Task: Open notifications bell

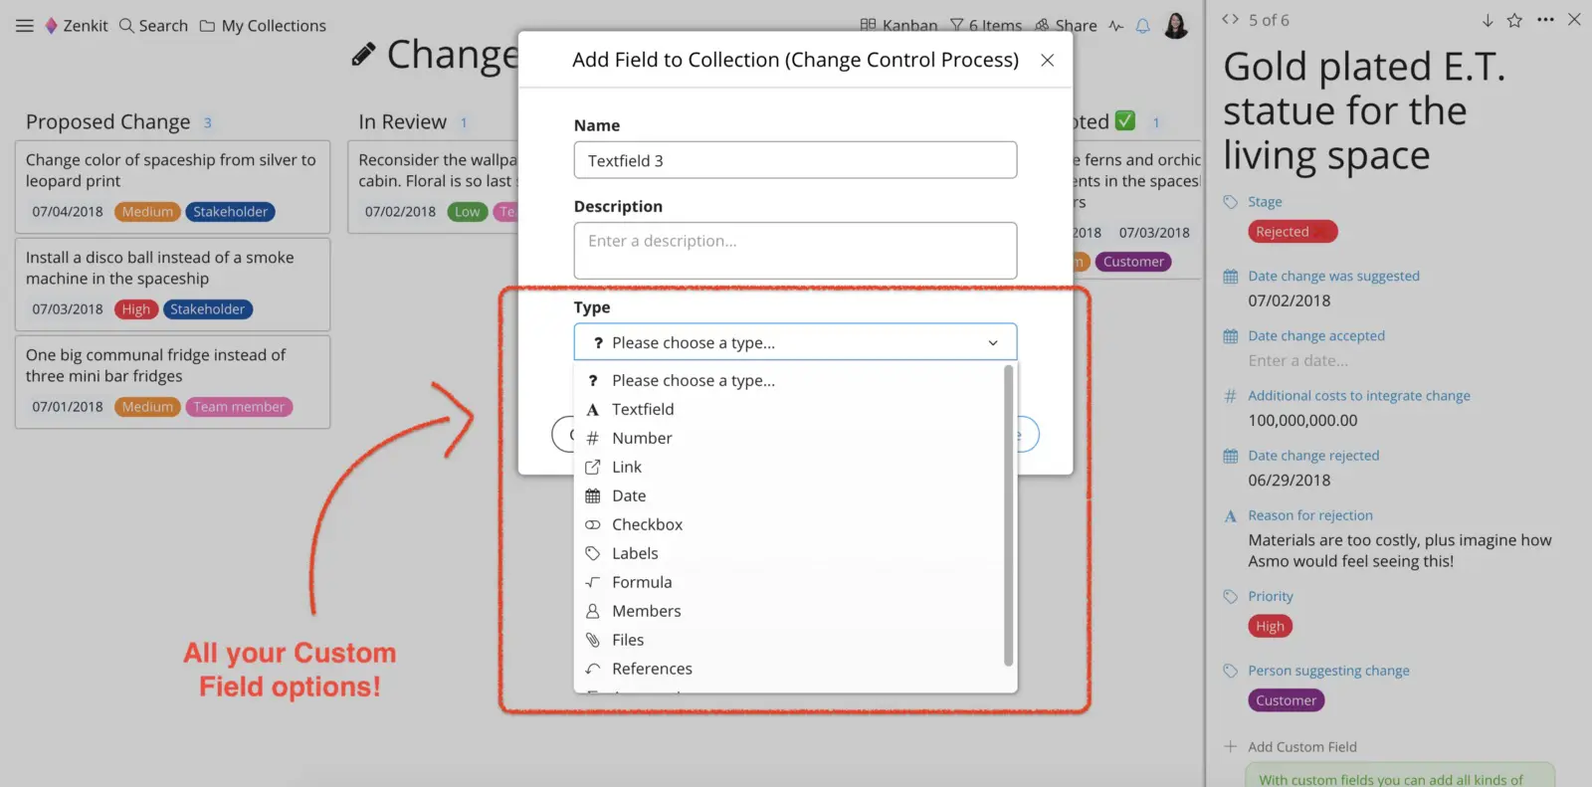Action: 1142,26
